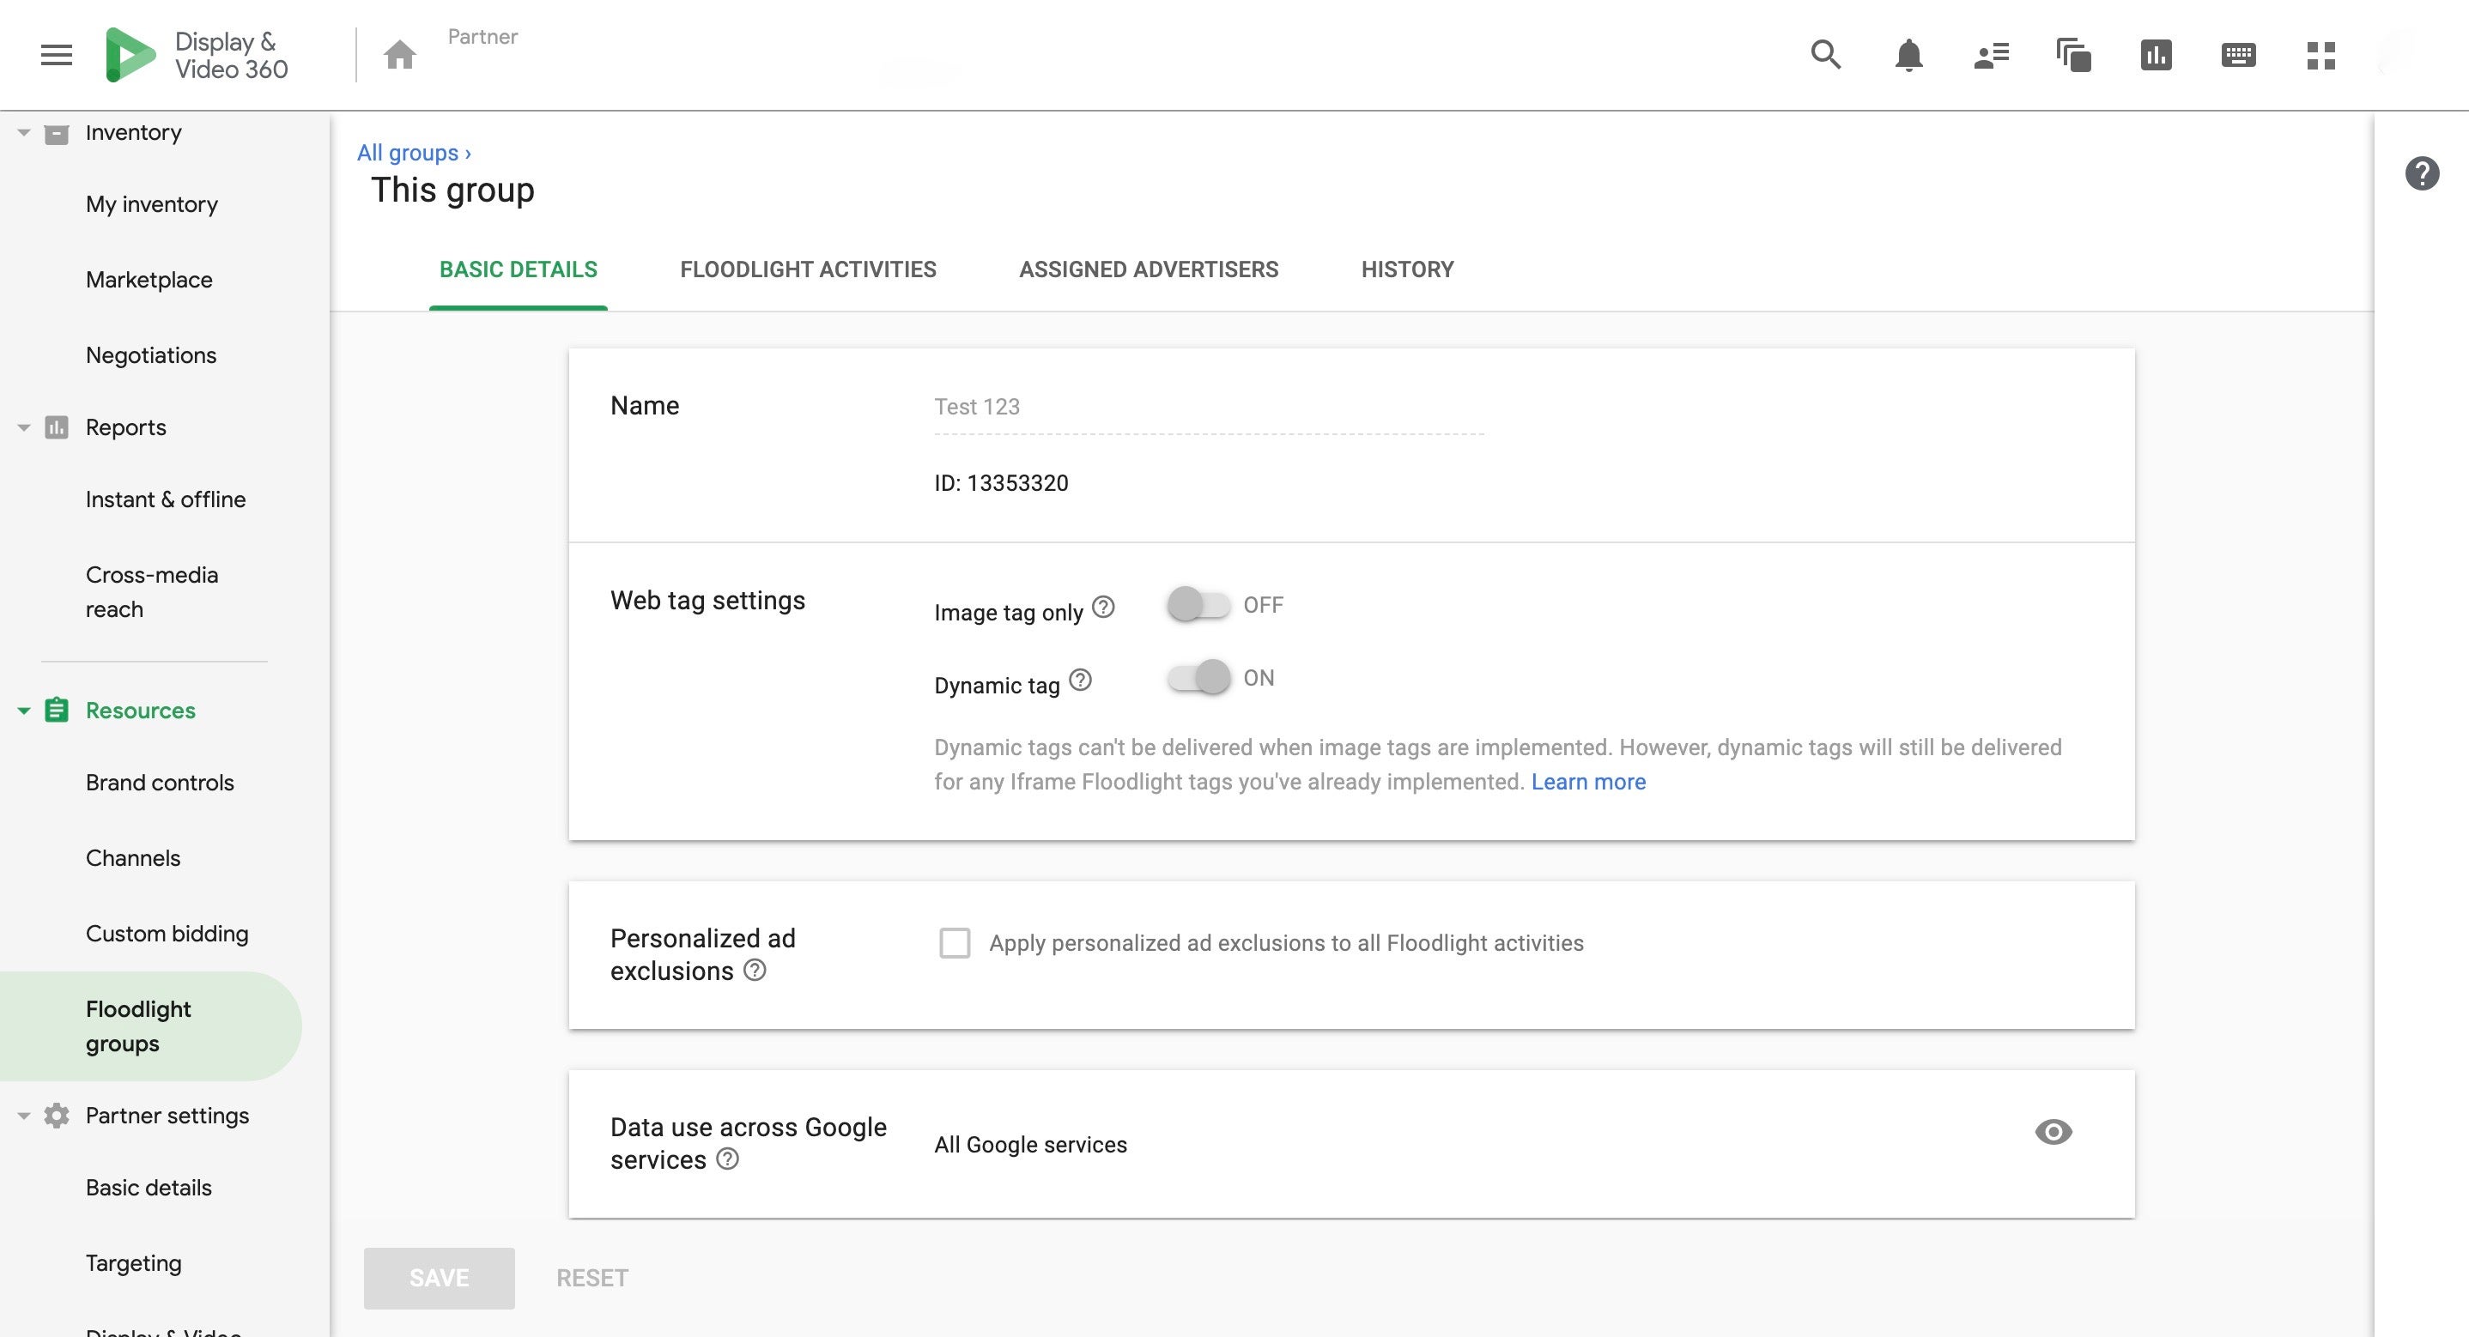Open the keyboard shortcuts icon
This screenshot has width=2469, height=1337.
click(x=2237, y=55)
